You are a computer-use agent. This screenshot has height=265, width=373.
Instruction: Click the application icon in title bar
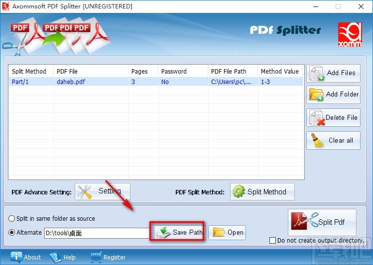tap(5, 6)
